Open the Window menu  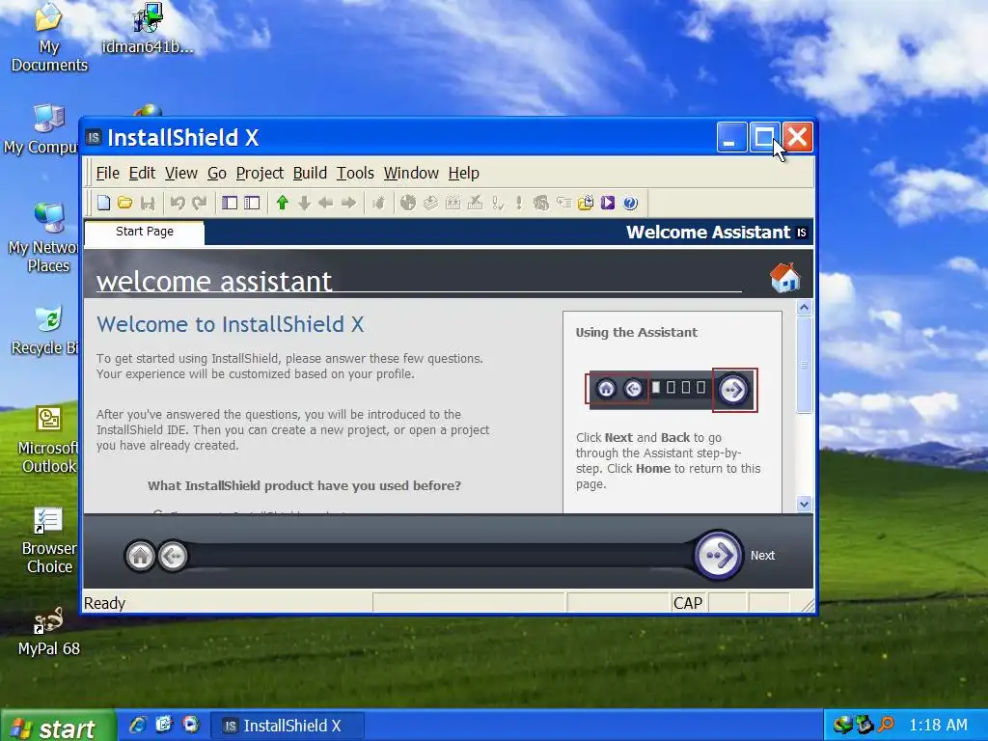click(411, 174)
